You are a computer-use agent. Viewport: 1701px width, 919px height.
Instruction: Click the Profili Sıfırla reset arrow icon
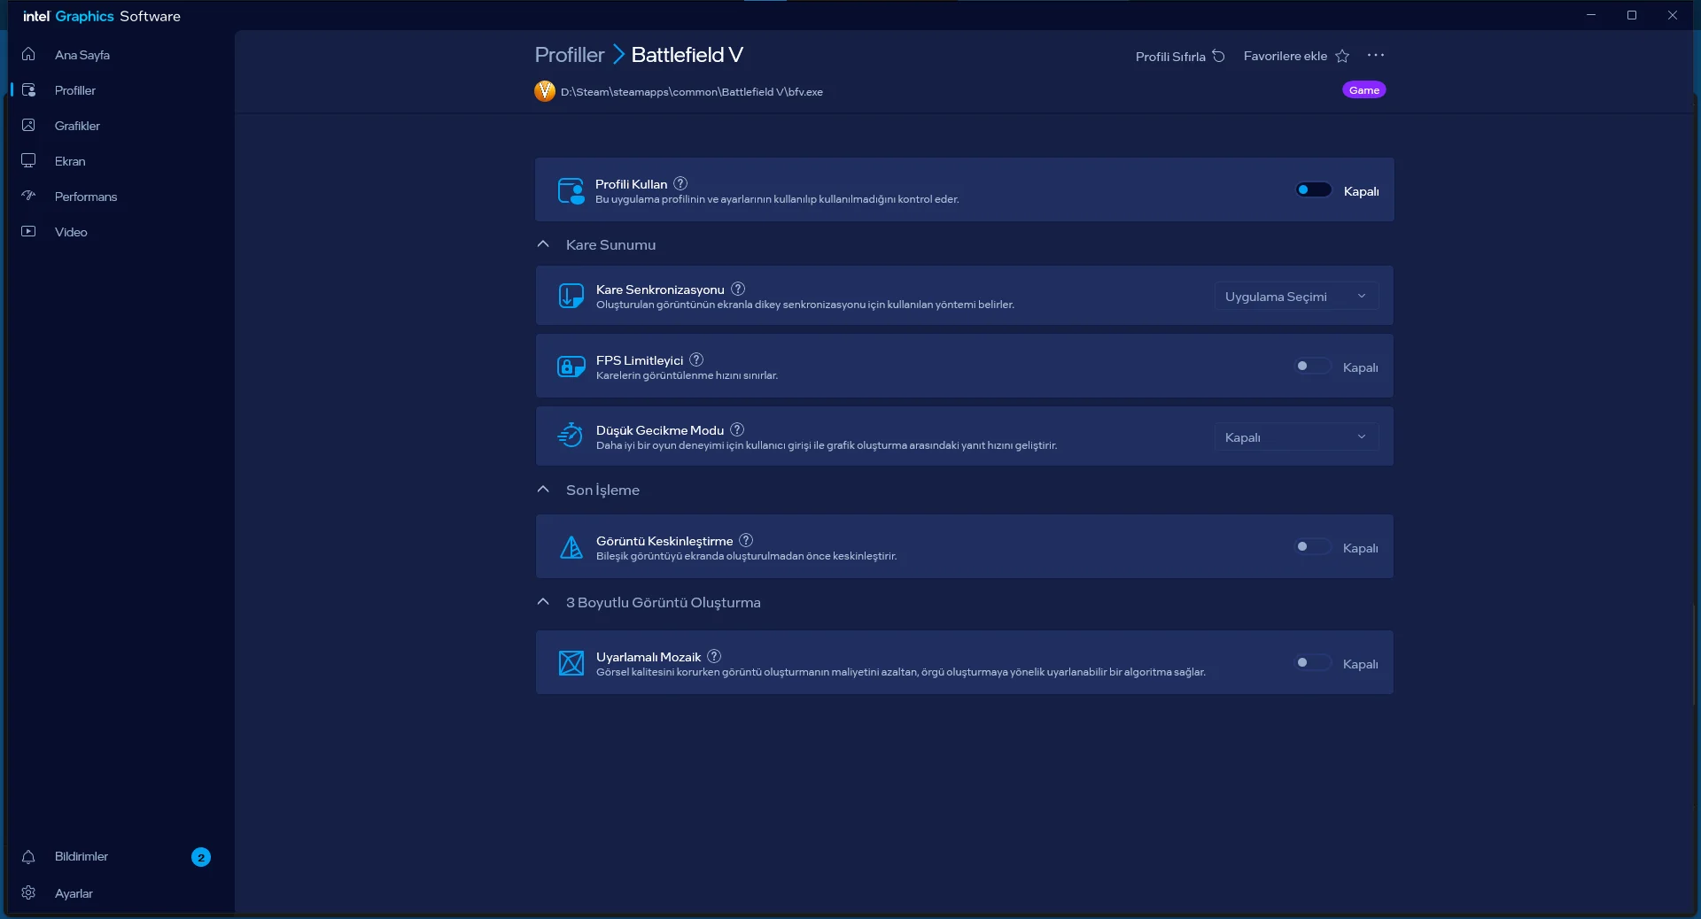pos(1219,56)
